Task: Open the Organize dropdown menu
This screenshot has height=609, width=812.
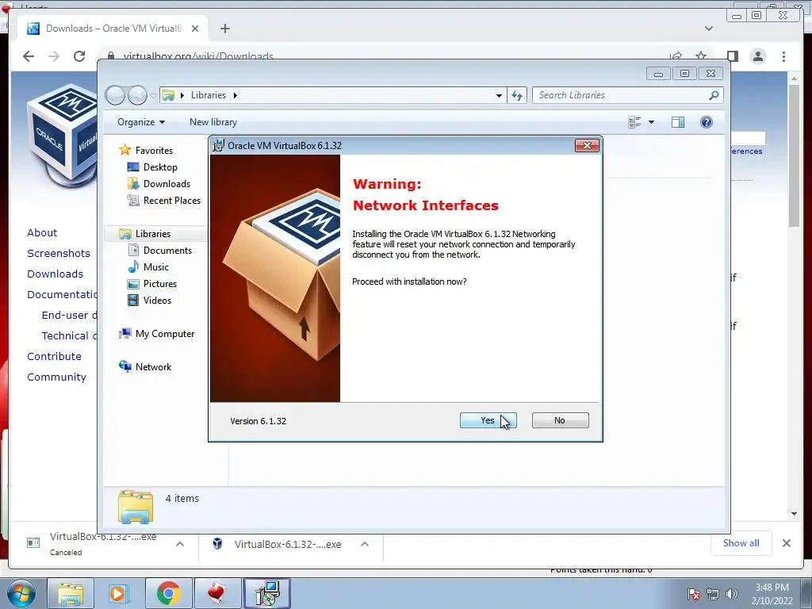Action: (141, 122)
